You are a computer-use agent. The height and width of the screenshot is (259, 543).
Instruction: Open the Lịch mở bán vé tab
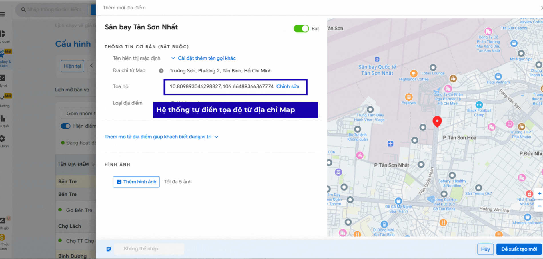point(72,90)
